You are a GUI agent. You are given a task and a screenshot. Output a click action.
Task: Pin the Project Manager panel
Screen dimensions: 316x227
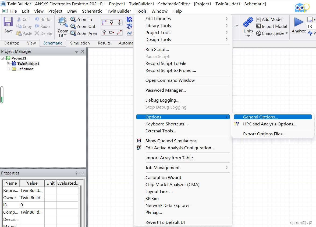point(76,51)
